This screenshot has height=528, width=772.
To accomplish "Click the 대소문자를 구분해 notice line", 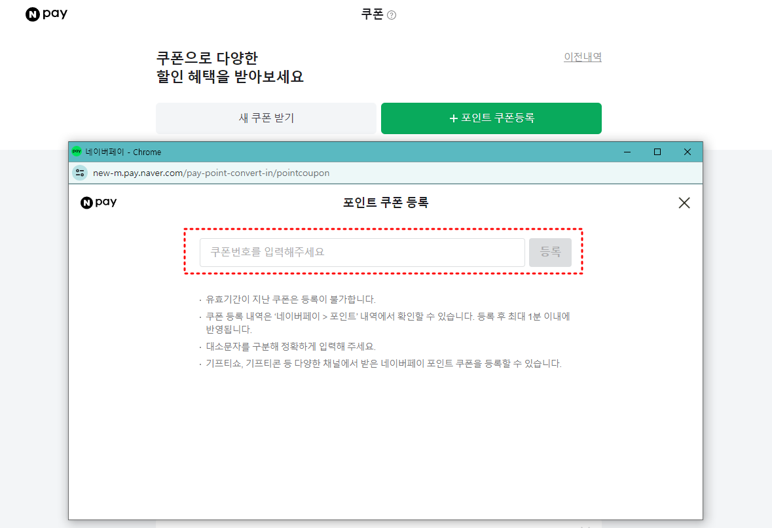I will [x=291, y=346].
